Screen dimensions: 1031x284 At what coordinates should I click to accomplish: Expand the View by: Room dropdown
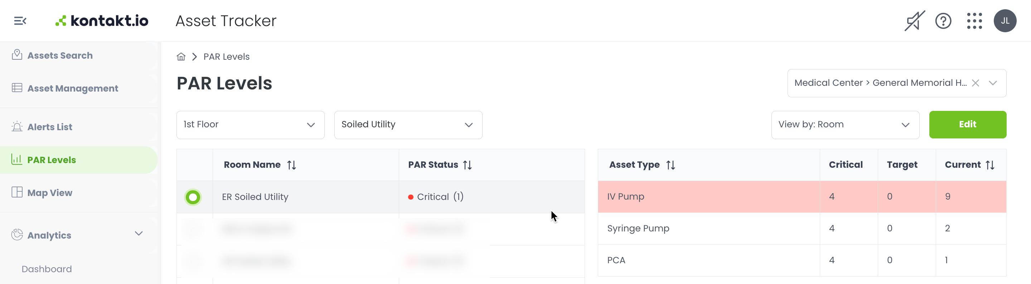tap(845, 125)
